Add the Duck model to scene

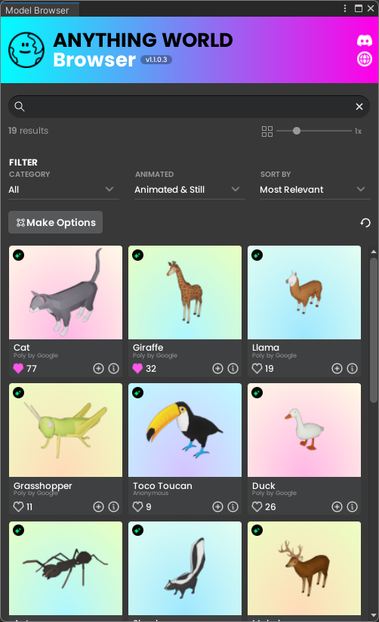337,506
